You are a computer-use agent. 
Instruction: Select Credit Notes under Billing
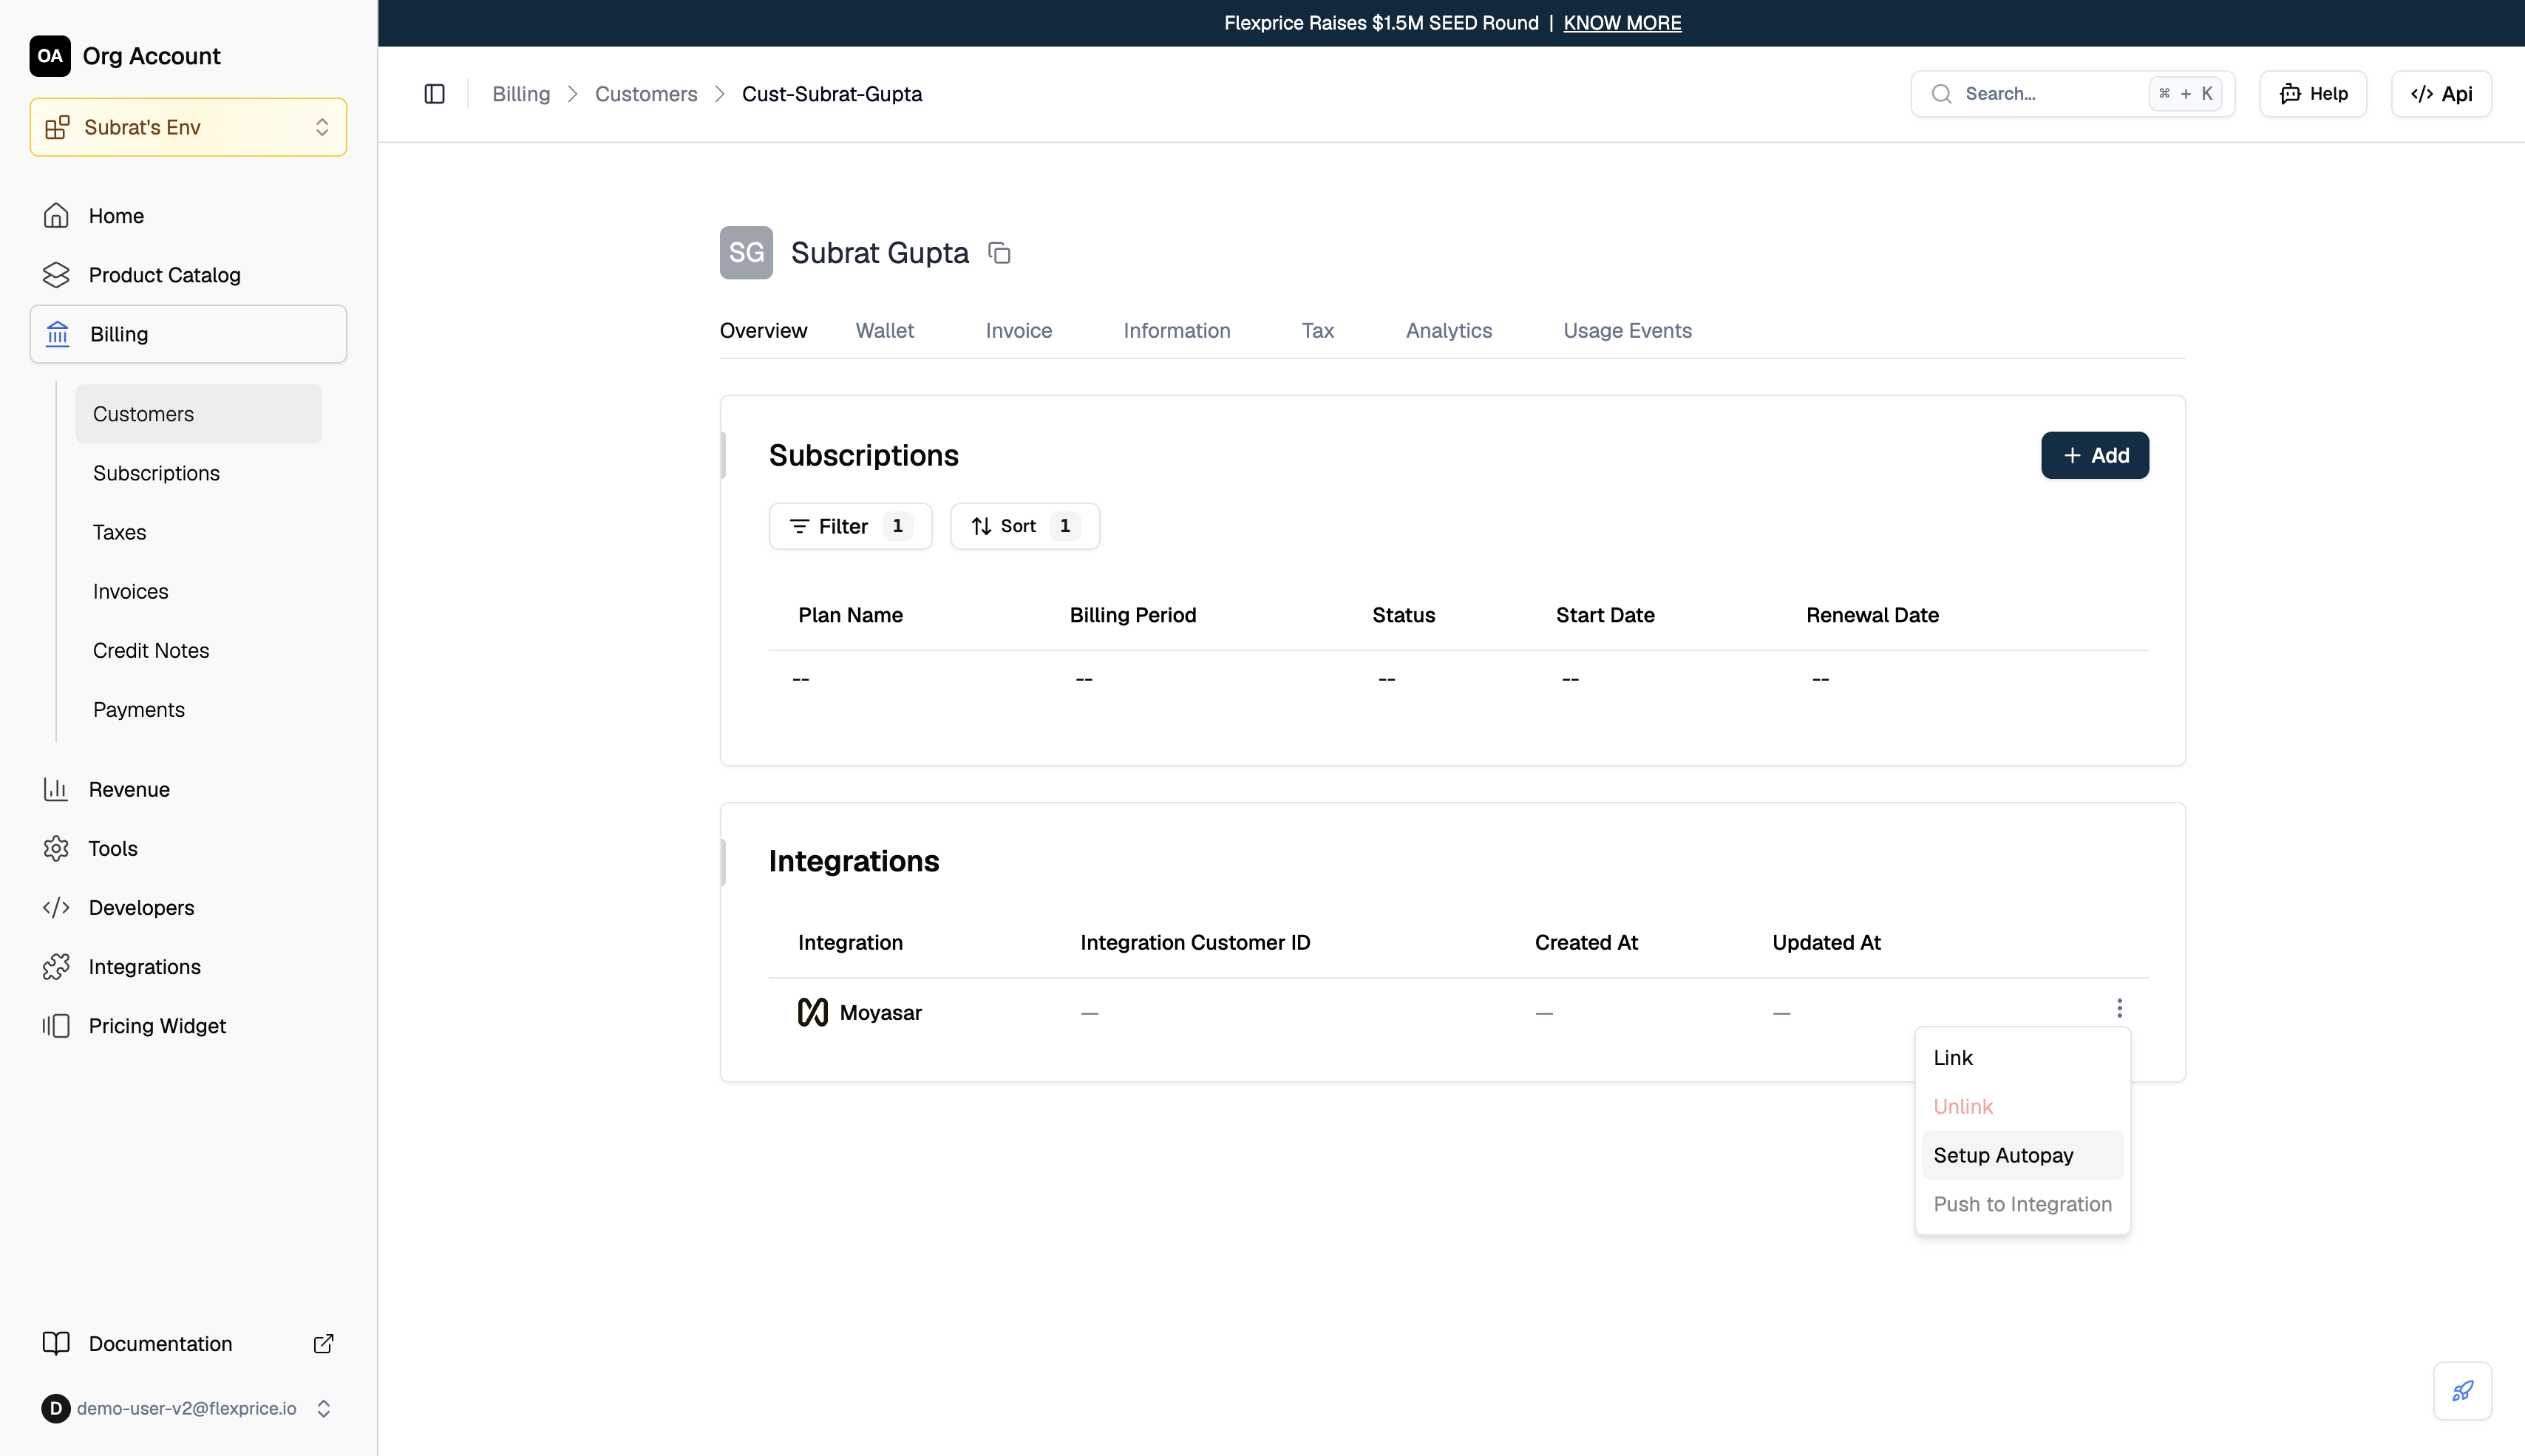pos(198,650)
